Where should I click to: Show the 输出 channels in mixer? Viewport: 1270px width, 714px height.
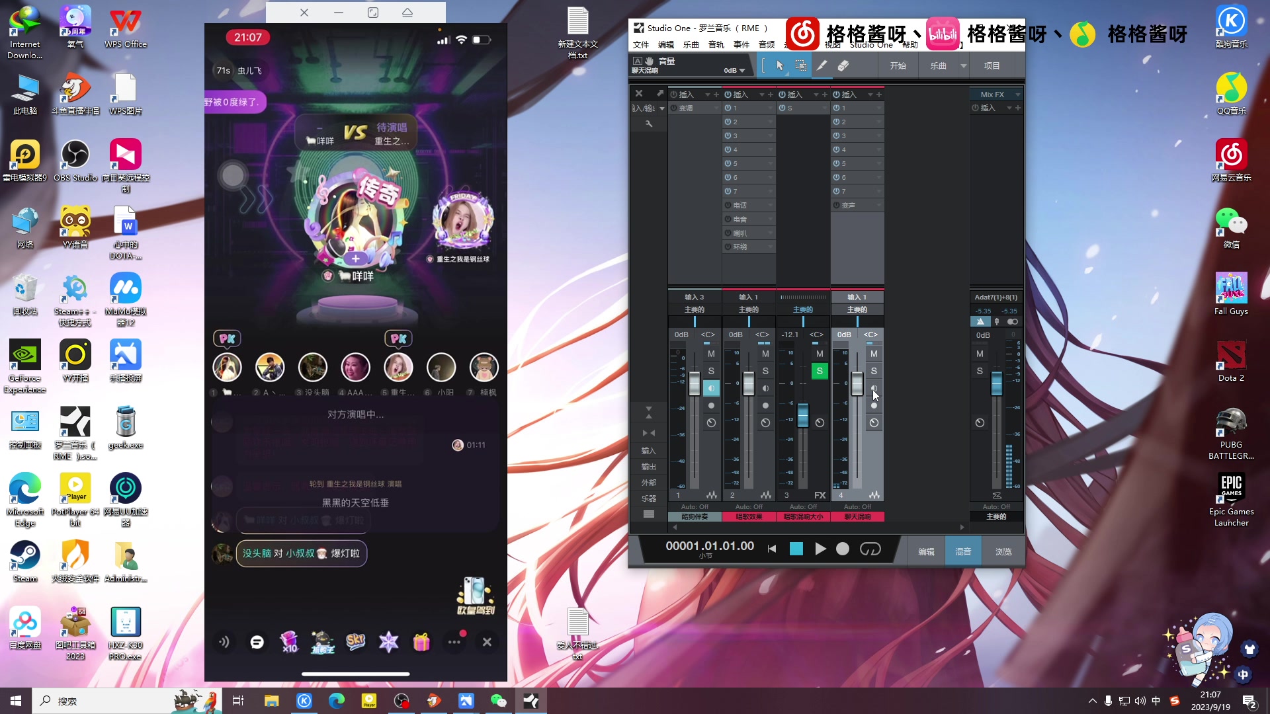[x=649, y=467]
